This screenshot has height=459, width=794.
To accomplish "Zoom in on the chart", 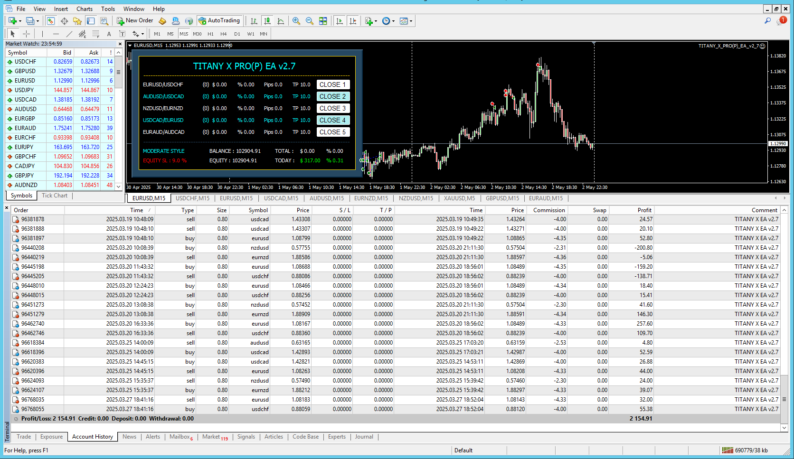I will (x=296, y=21).
